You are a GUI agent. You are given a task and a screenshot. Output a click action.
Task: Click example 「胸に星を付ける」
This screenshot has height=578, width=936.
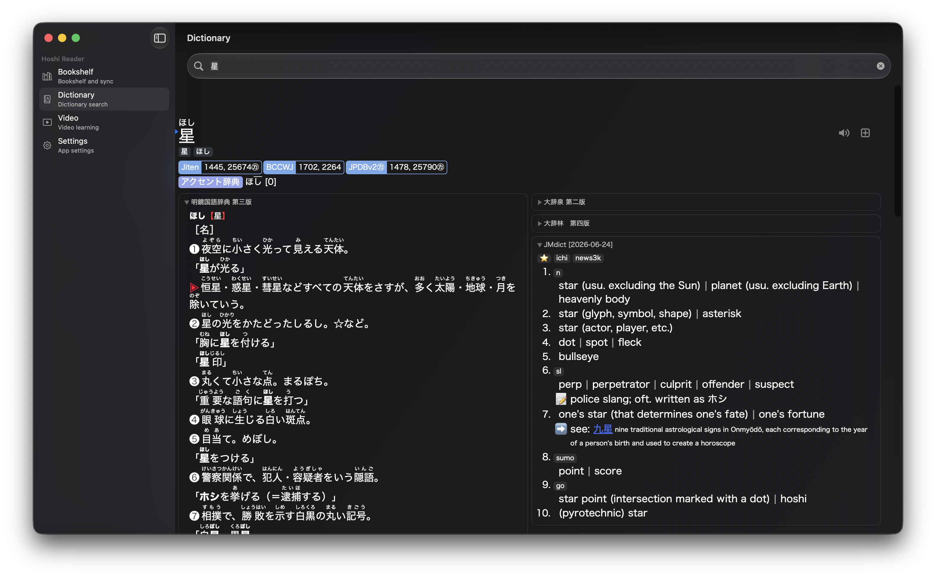point(235,343)
